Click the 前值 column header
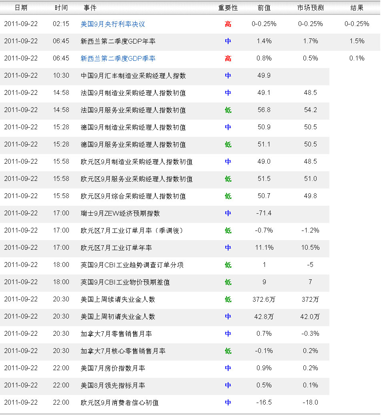Screen dimensions: 381x417 coord(264,8)
